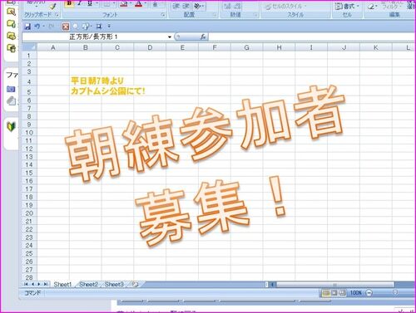Switch to Sheet3 tab
Image resolution: width=416 pixels, height=313 pixels.
[114, 284]
